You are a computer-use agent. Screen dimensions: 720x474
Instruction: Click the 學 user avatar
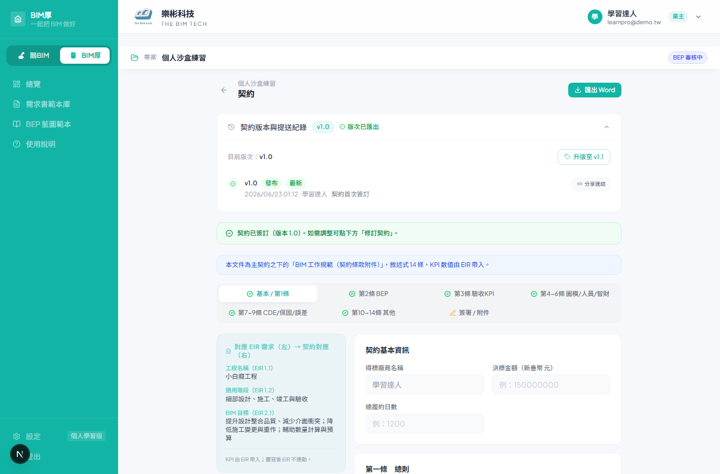[595, 17]
